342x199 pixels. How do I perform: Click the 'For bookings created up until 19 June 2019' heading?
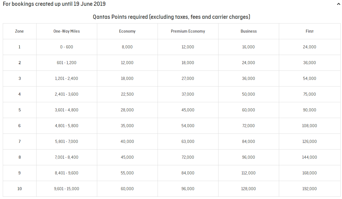[x=54, y=4]
